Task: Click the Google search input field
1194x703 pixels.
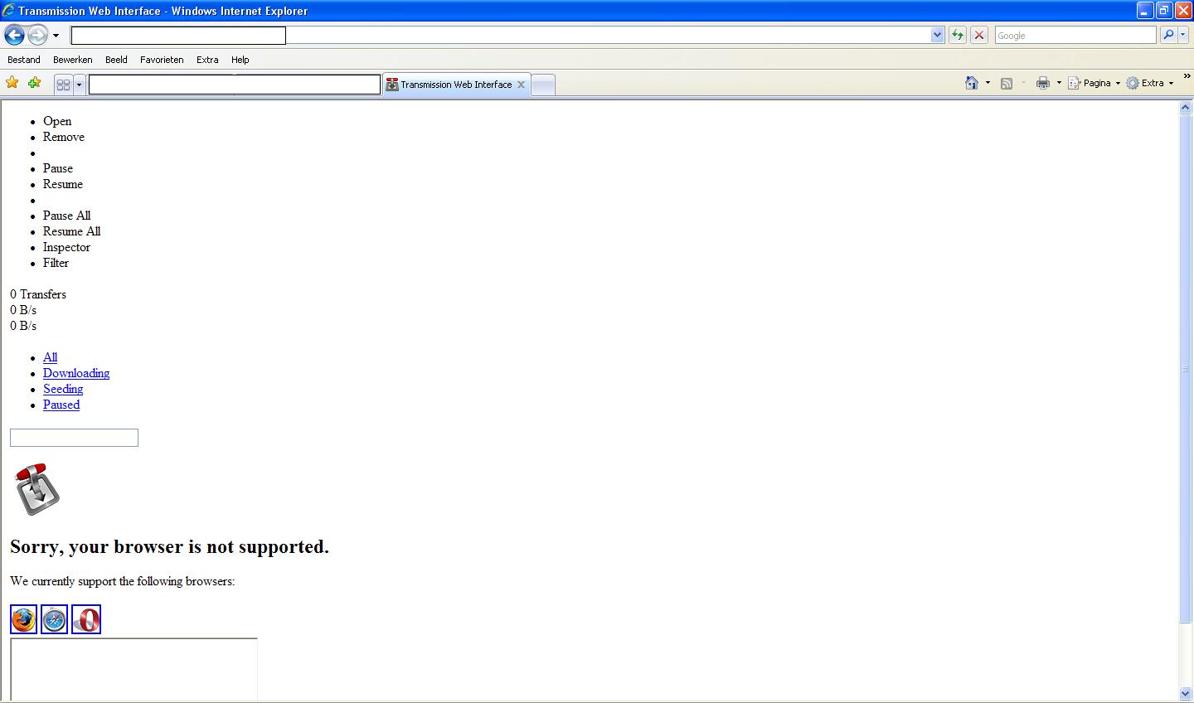Action: tap(1075, 35)
